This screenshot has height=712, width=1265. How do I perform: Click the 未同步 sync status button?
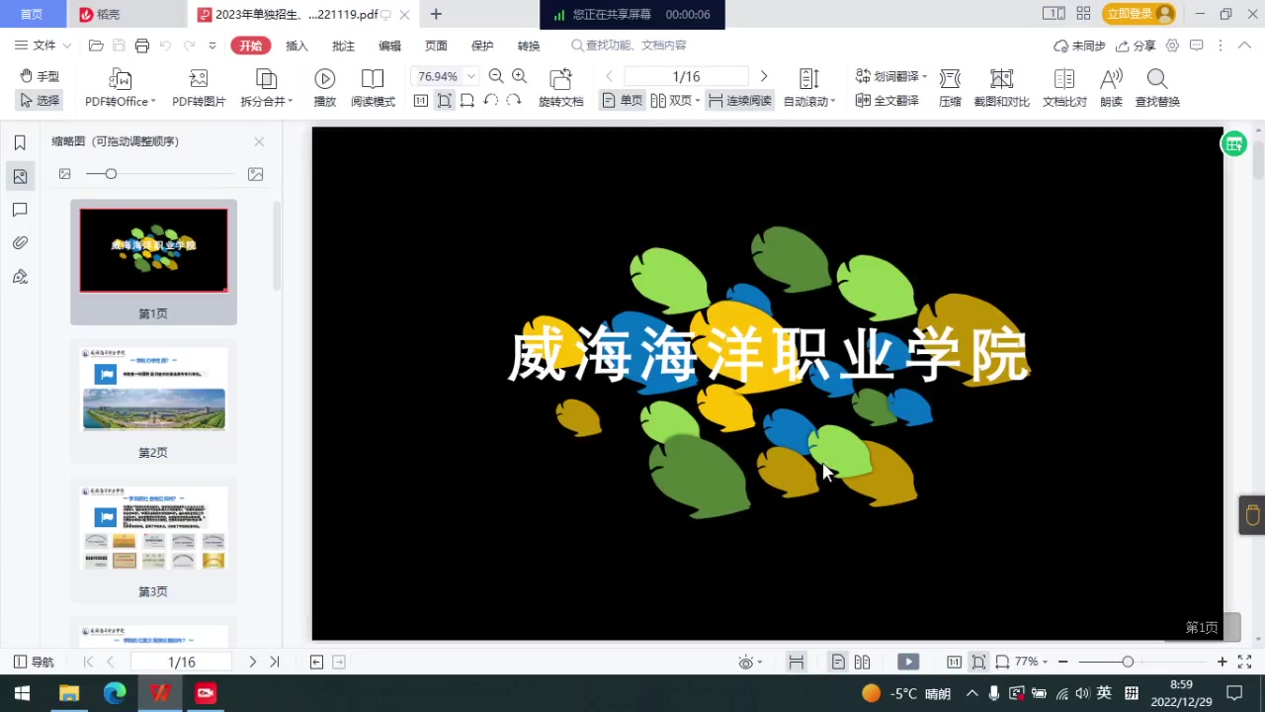click(x=1079, y=45)
